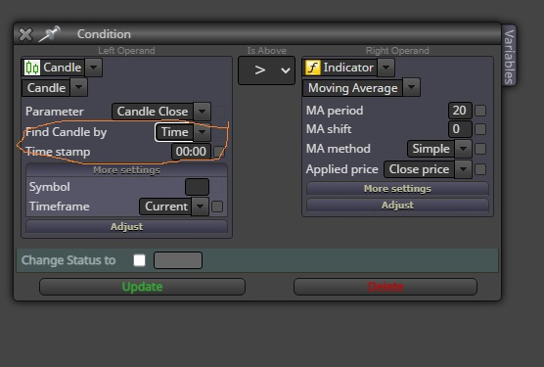
Task: Collapse the Left Operand More settings bar
Action: pos(126,170)
